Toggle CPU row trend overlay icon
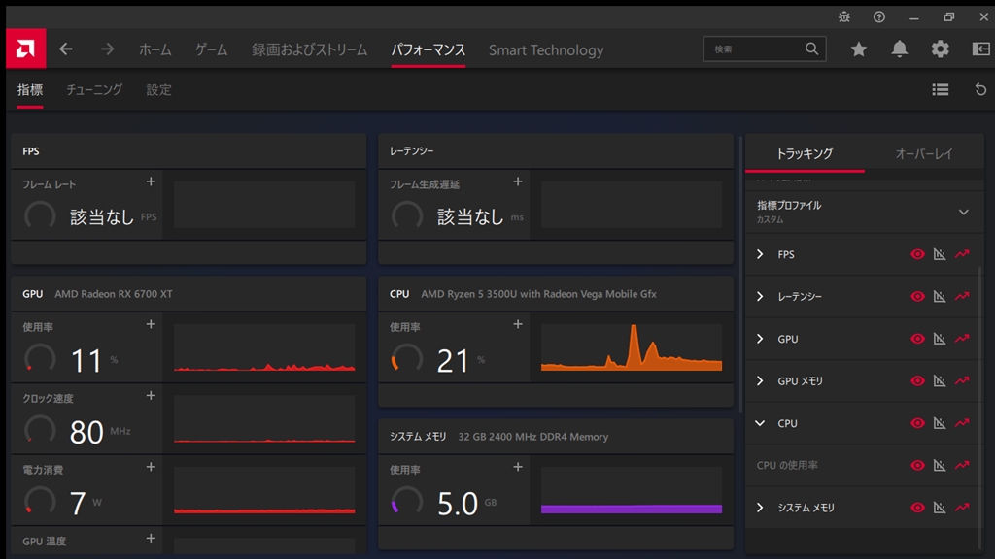Image resolution: width=995 pixels, height=559 pixels. point(962,423)
